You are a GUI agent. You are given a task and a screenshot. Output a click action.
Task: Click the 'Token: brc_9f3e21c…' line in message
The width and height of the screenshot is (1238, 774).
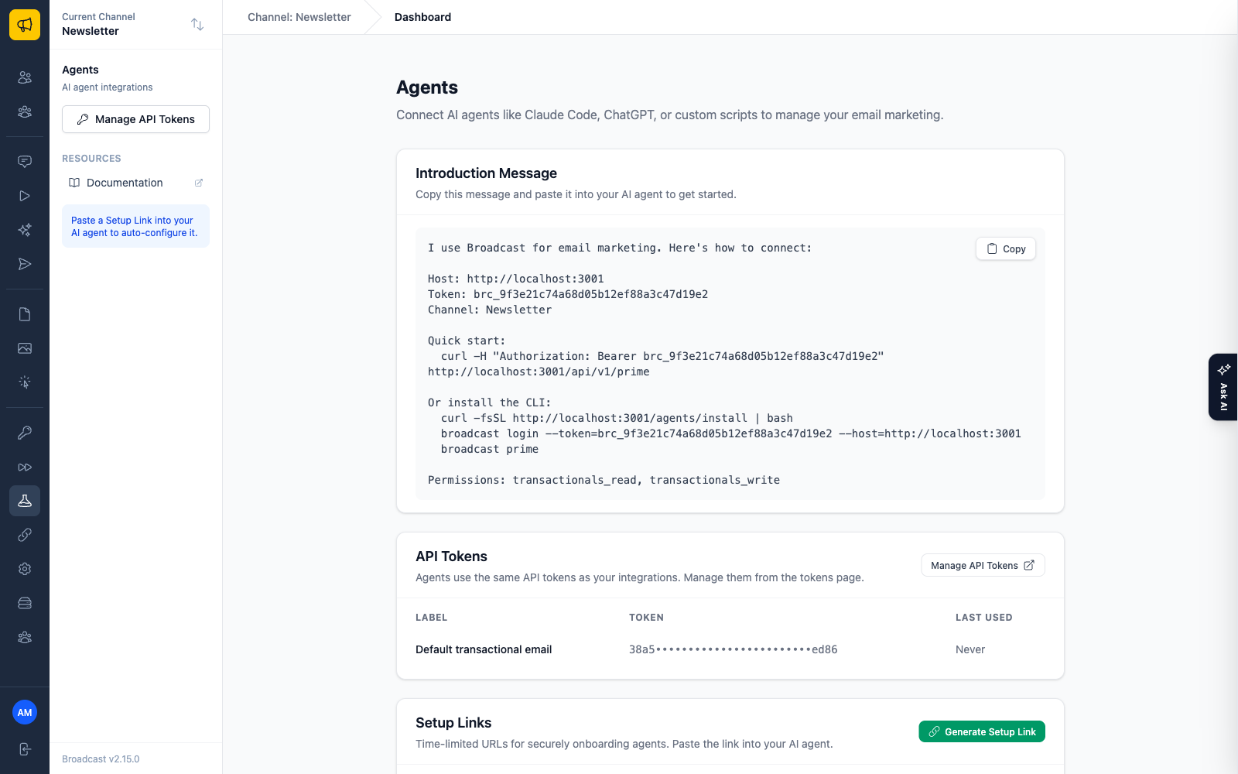tap(568, 294)
